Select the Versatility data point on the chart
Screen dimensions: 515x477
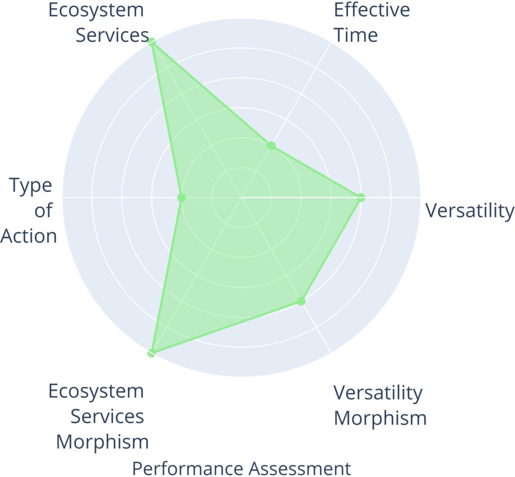[361, 198]
